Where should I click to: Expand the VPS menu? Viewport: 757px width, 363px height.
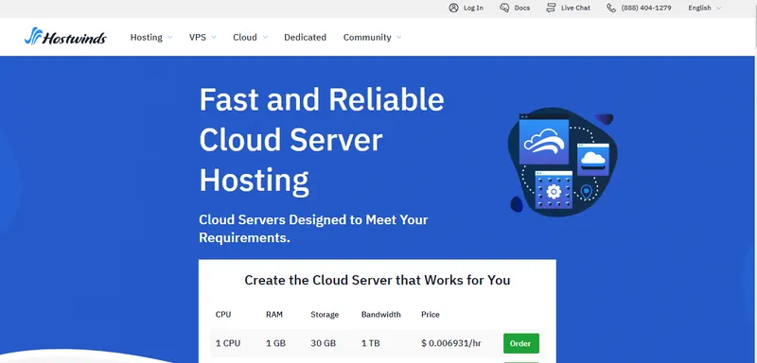tap(202, 37)
